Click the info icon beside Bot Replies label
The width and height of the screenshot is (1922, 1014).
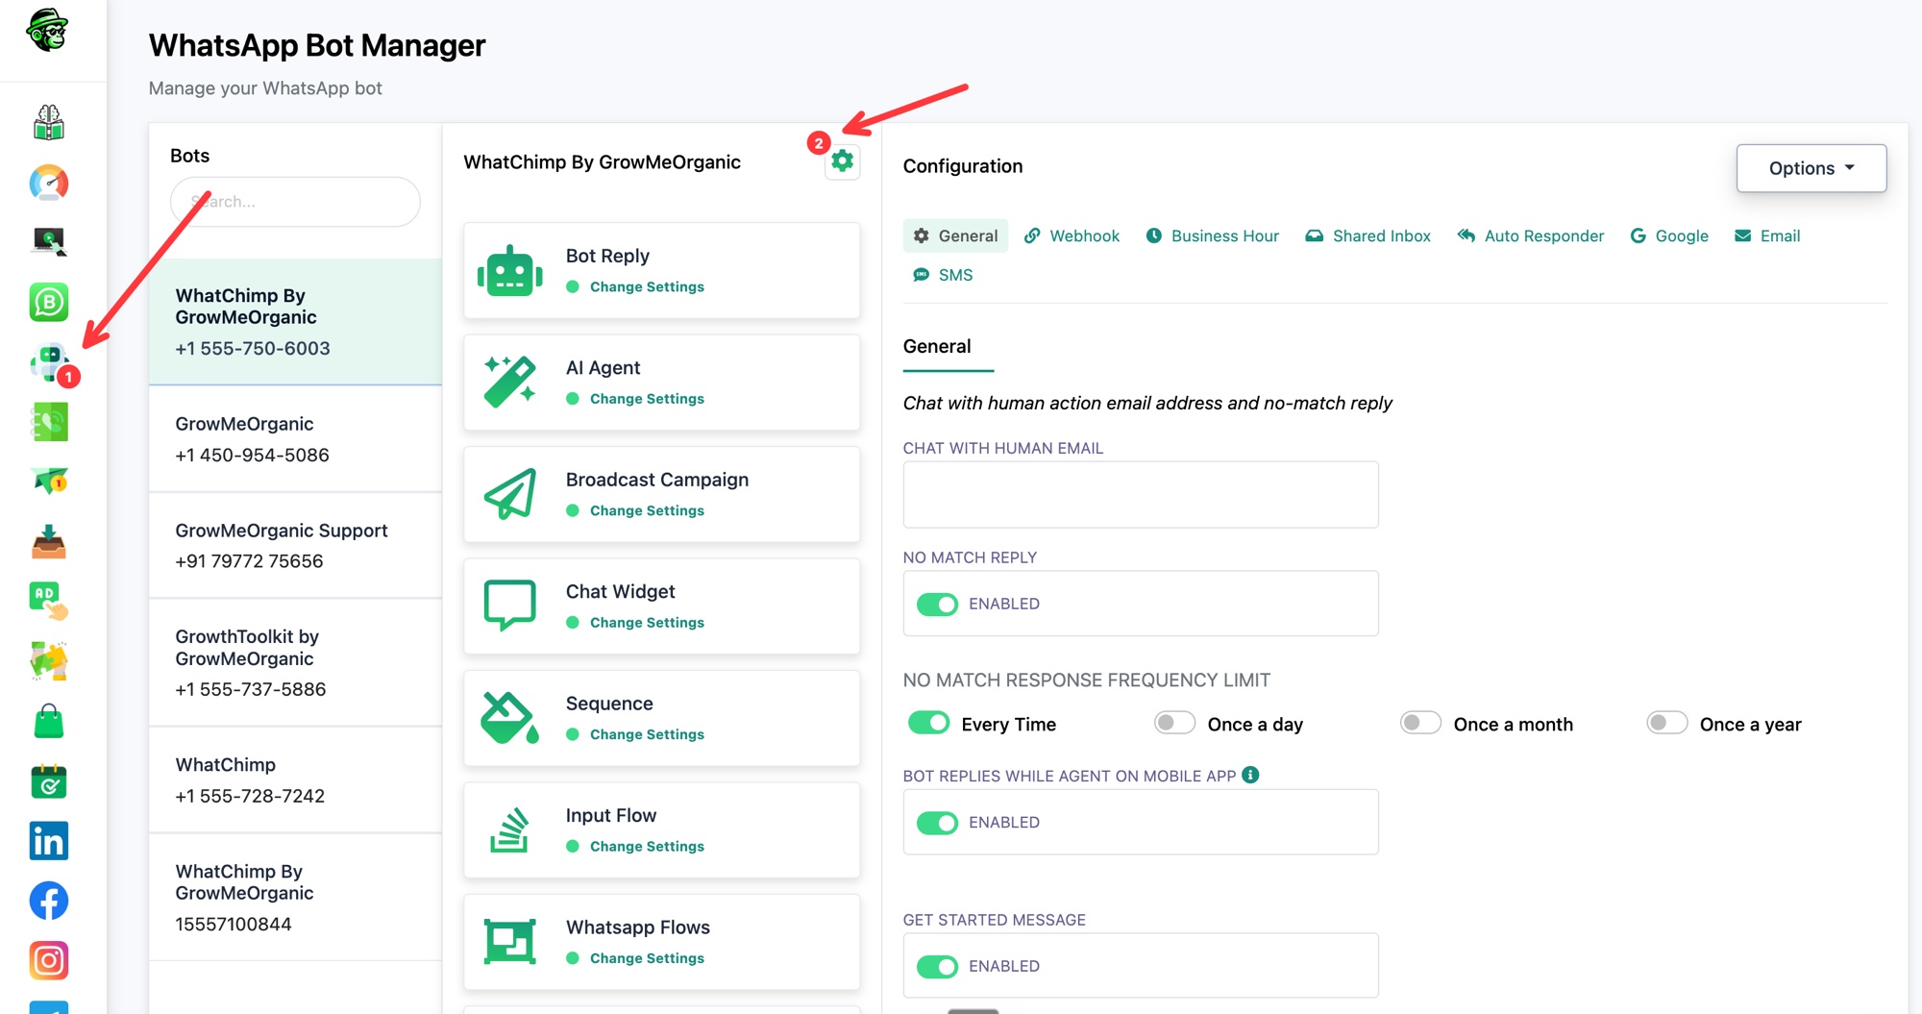(x=1250, y=775)
